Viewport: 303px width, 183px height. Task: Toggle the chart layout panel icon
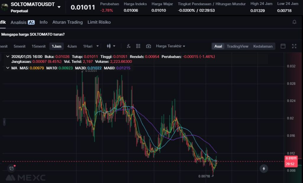pyautogui.click(x=283, y=46)
